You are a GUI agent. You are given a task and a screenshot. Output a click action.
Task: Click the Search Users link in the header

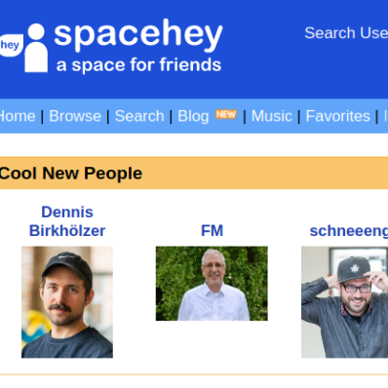click(x=346, y=33)
